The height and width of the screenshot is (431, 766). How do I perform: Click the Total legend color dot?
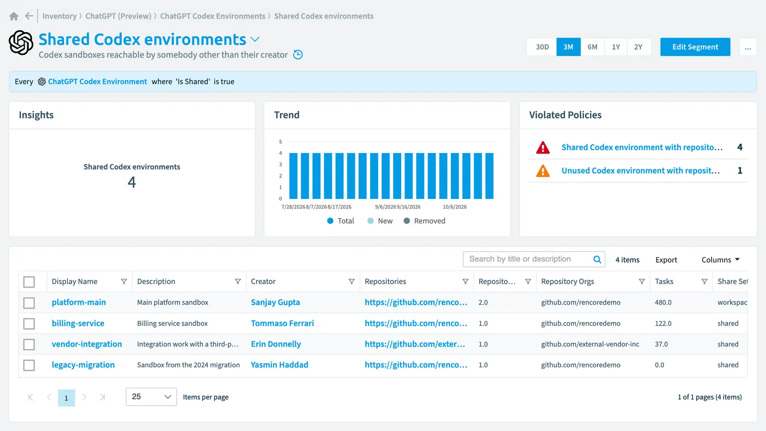(x=330, y=221)
